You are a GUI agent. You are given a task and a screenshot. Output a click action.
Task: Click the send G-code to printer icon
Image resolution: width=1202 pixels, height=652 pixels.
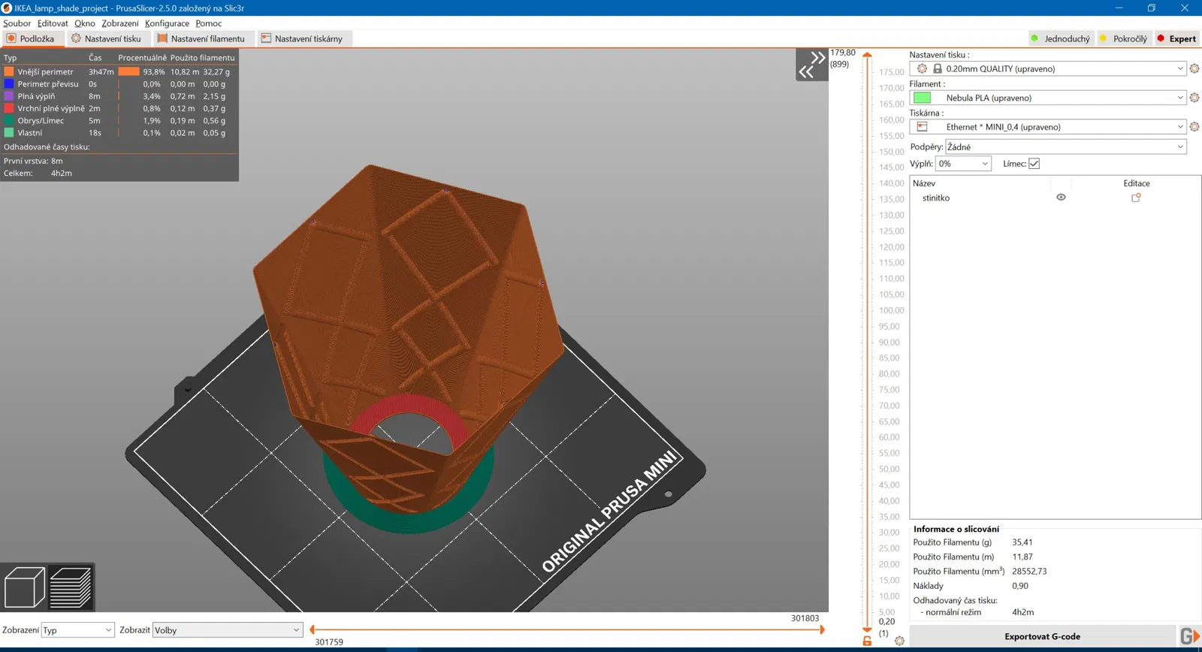pyautogui.click(x=1189, y=636)
